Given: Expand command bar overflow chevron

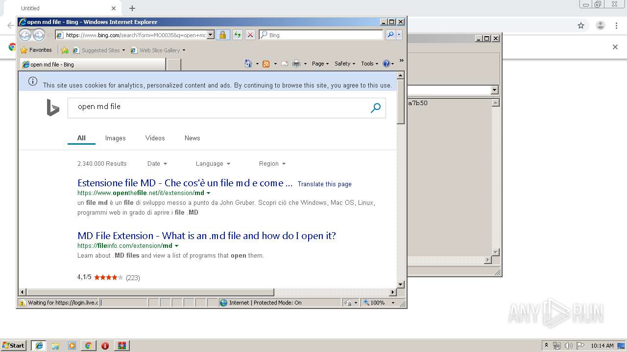Looking at the screenshot, I should tap(401, 61).
